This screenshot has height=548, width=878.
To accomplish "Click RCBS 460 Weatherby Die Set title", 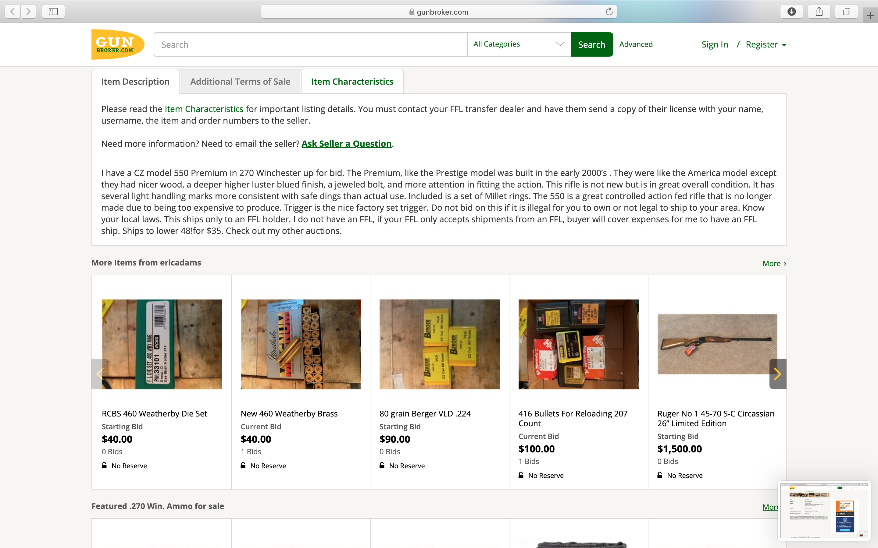I will (154, 413).
